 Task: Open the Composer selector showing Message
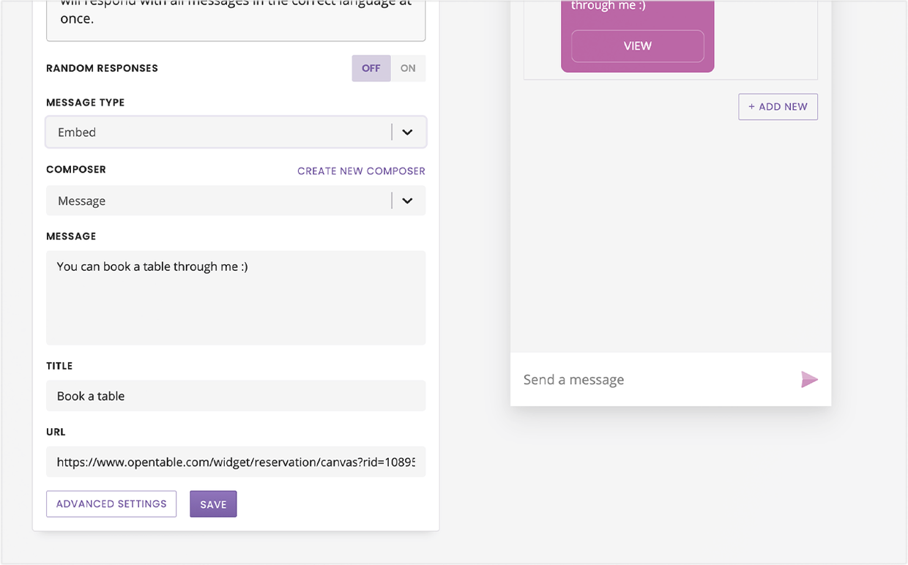click(x=236, y=200)
